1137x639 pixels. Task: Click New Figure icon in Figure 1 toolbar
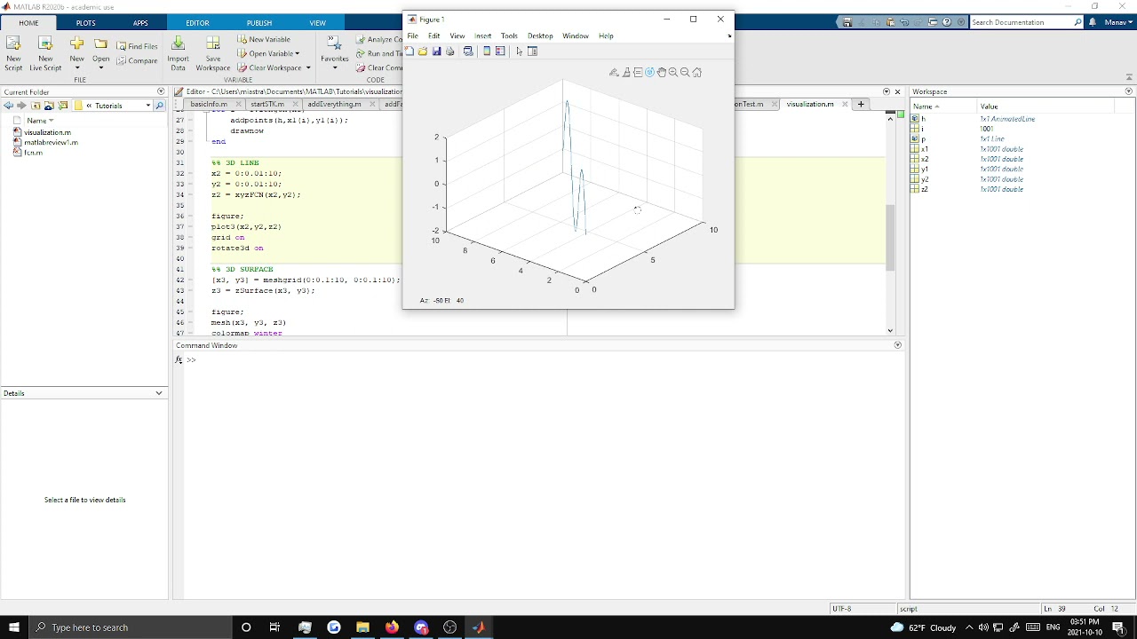pyautogui.click(x=409, y=51)
